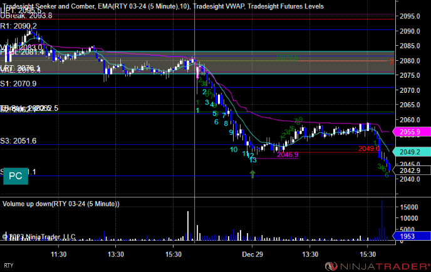Click the 2060.0 price axis label
The height and width of the screenshot is (272, 431).
tap(410, 120)
